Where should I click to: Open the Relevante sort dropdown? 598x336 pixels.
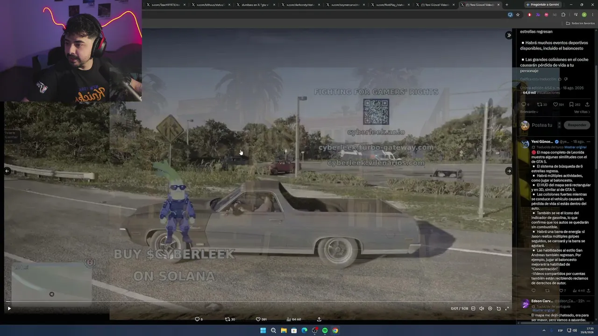point(529,112)
